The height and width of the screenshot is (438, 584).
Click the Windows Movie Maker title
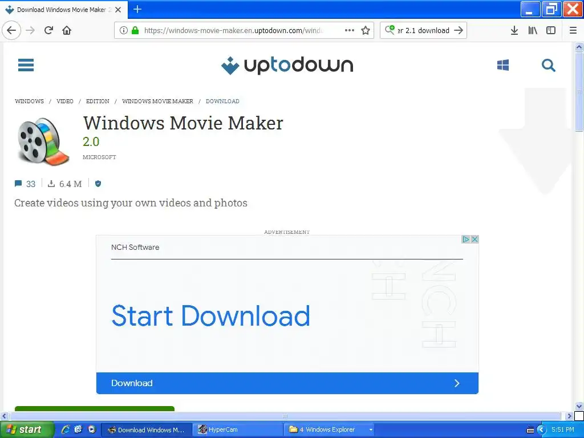183,123
